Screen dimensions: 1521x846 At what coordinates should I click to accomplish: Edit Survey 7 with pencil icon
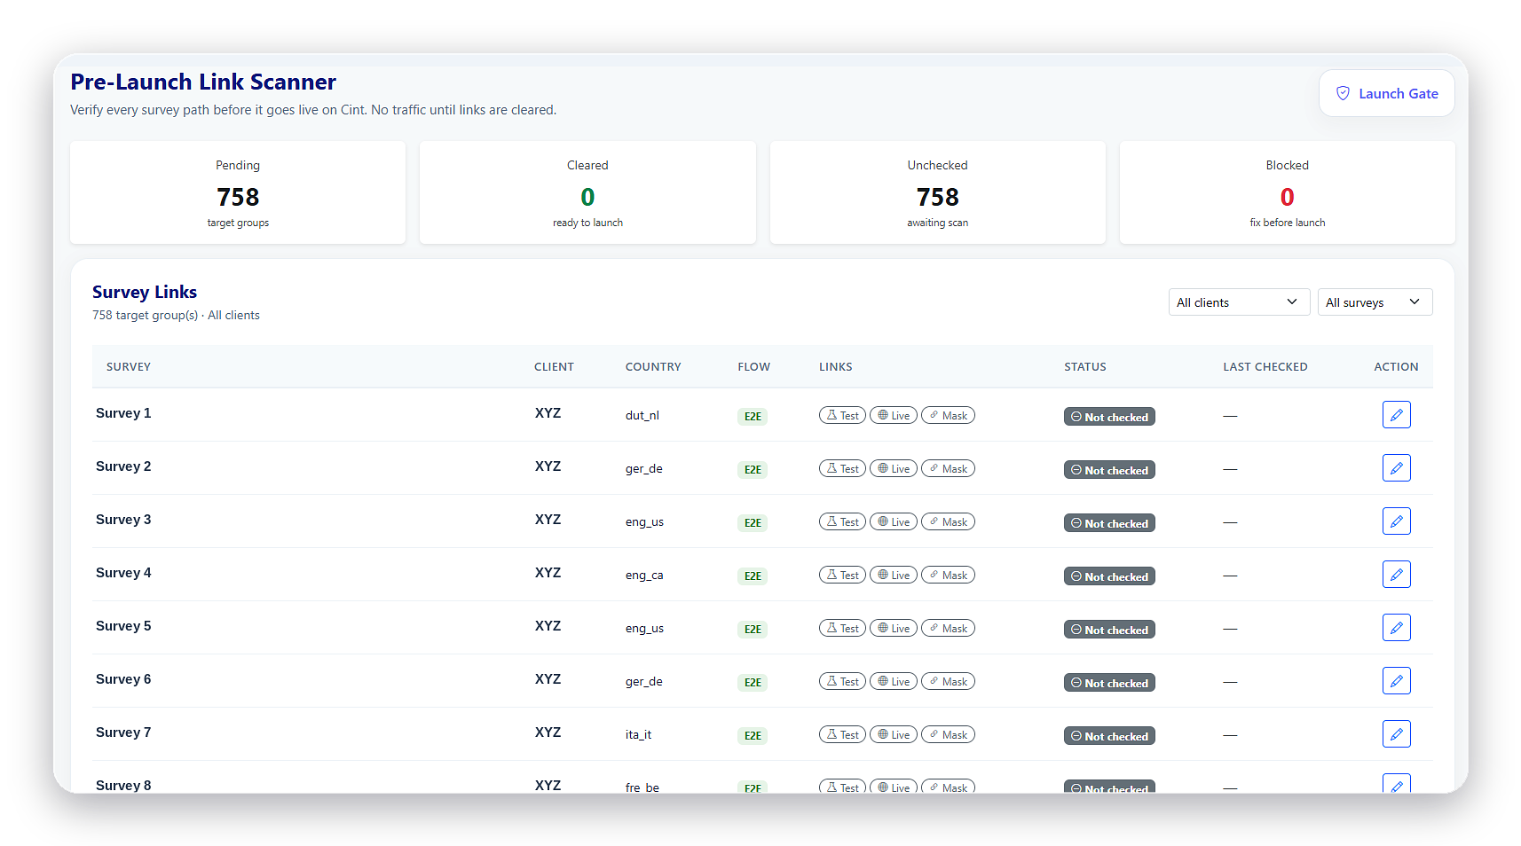click(1396, 734)
